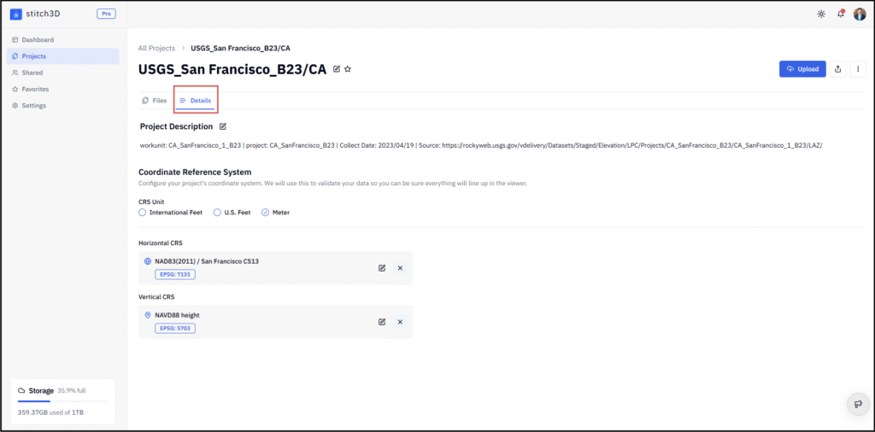Open the user profile avatar

point(860,14)
